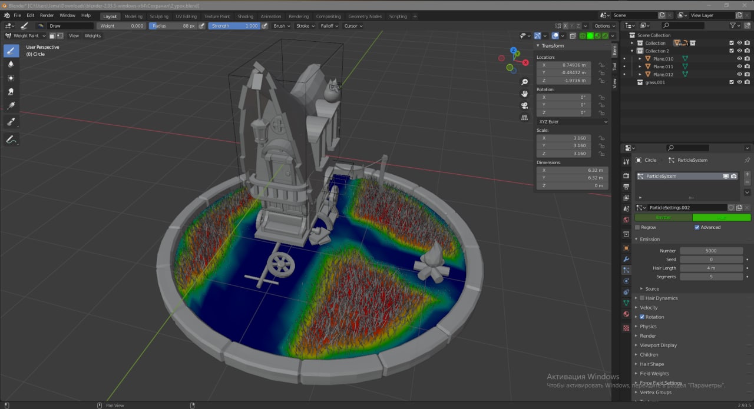Select the Smear tool in toolbar
The height and width of the screenshot is (409, 754).
click(11, 92)
